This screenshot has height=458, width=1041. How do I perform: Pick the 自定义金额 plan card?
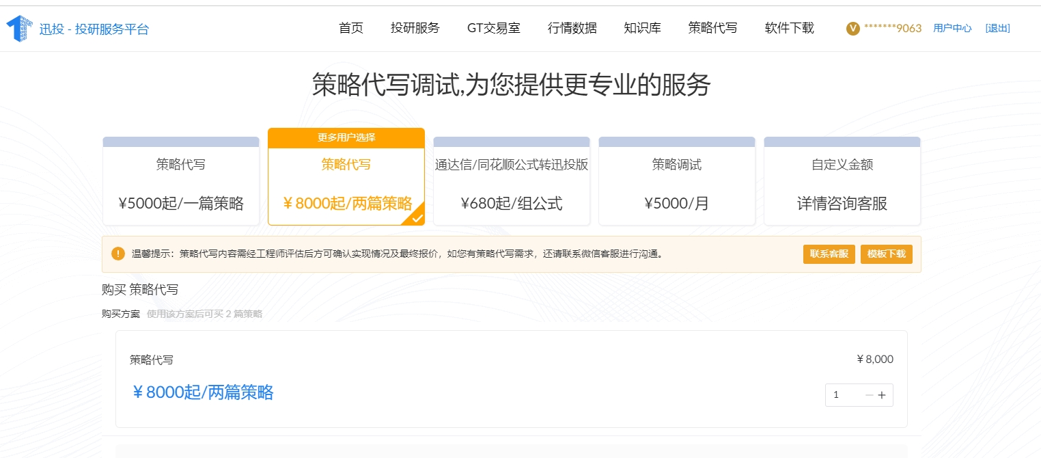[x=842, y=185]
